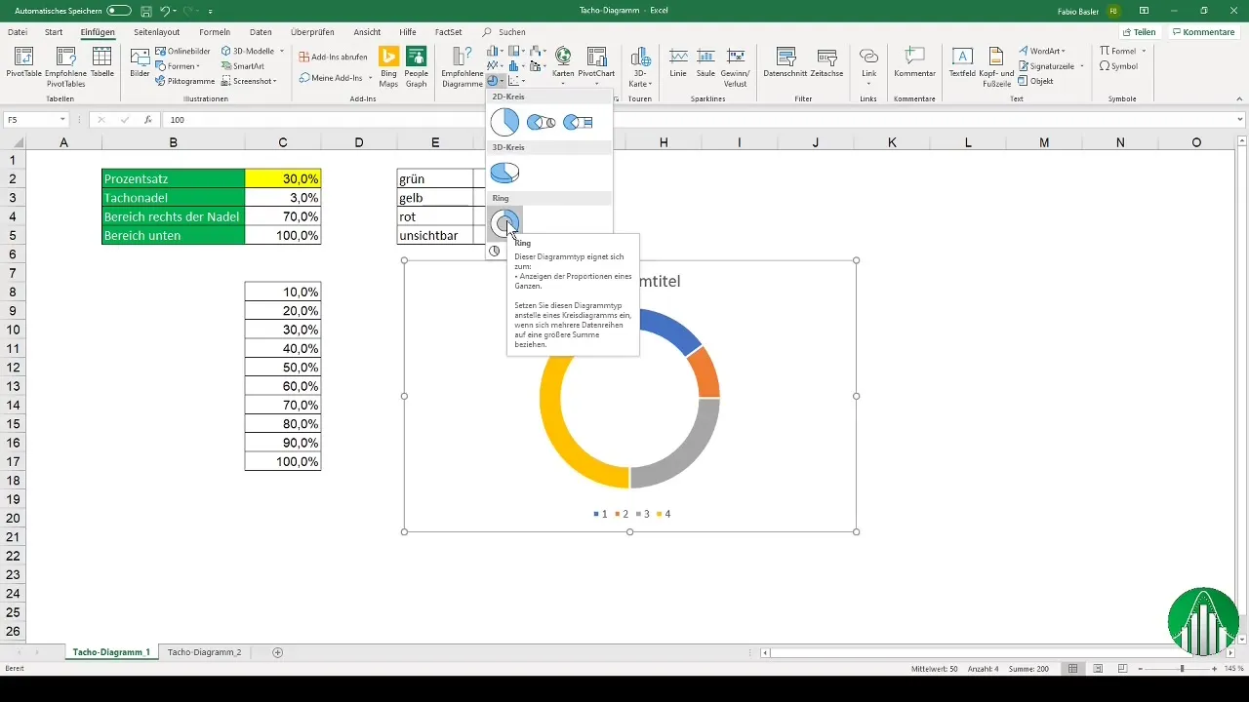Expand the 3D-Modelle dropdown
Screen dimensions: 1249x702
[282, 51]
